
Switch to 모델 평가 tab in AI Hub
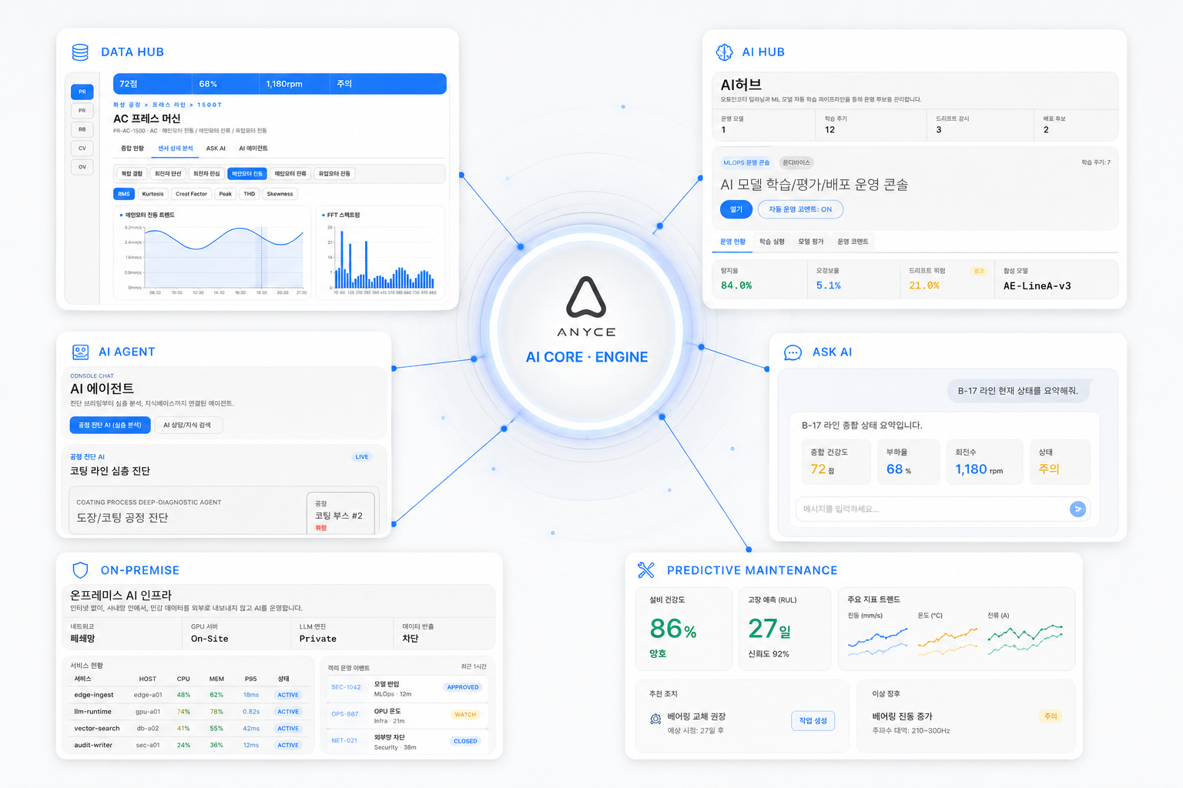click(811, 242)
